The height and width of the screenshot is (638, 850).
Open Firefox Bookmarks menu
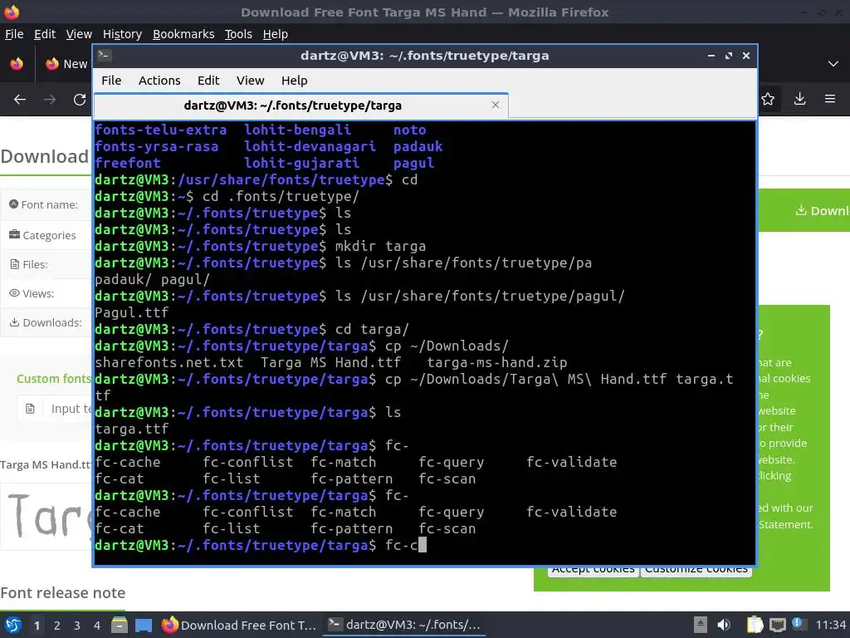[x=183, y=34]
